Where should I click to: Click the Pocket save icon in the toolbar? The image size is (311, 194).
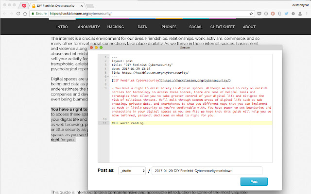click(259, 14)
